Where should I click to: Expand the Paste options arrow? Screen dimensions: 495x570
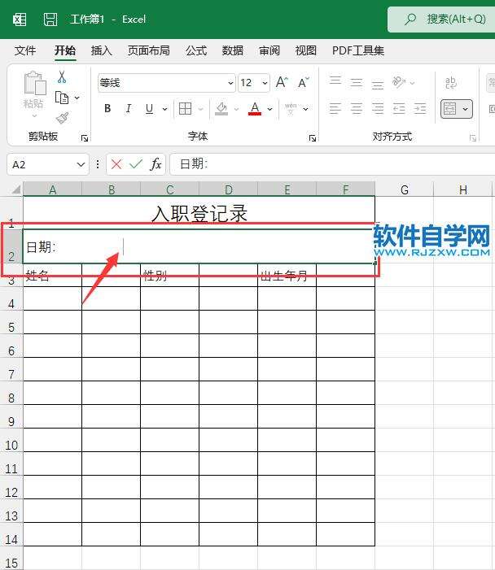tap(34, 115)
